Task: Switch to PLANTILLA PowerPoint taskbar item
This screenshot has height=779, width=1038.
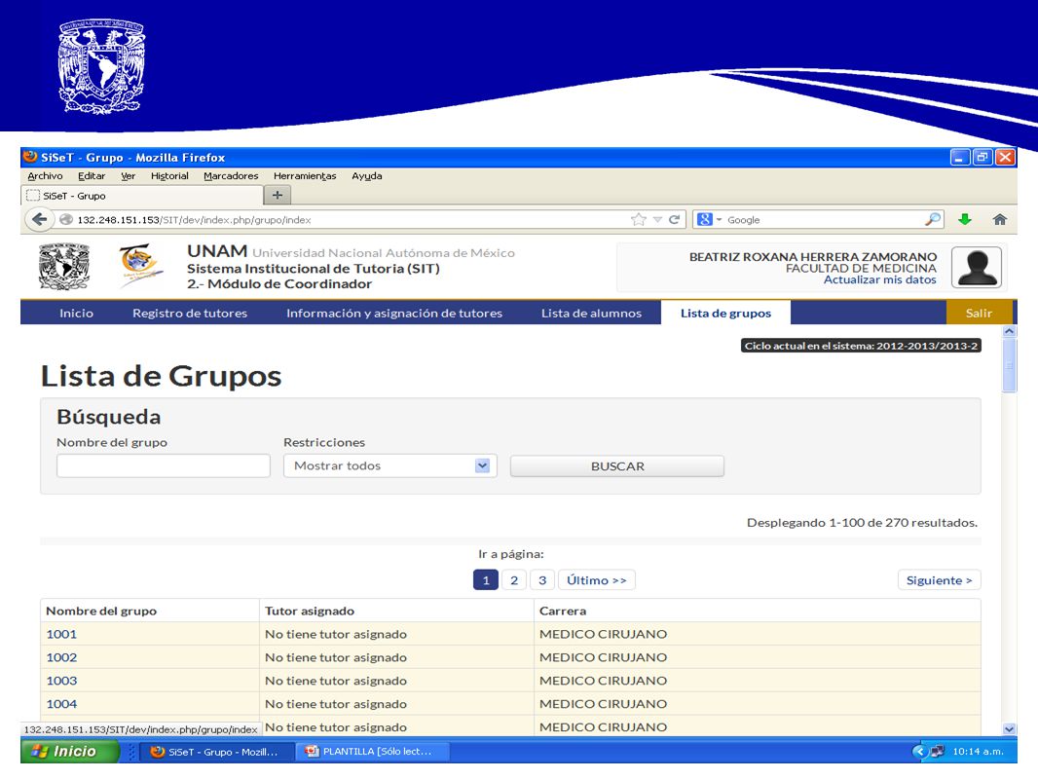Action: [373, 752]
